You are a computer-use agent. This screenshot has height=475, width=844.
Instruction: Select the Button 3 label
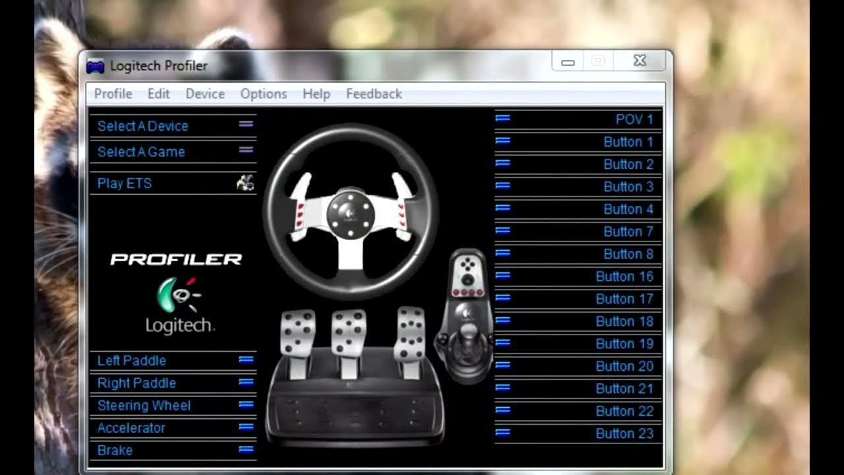[x=628, y=187]
